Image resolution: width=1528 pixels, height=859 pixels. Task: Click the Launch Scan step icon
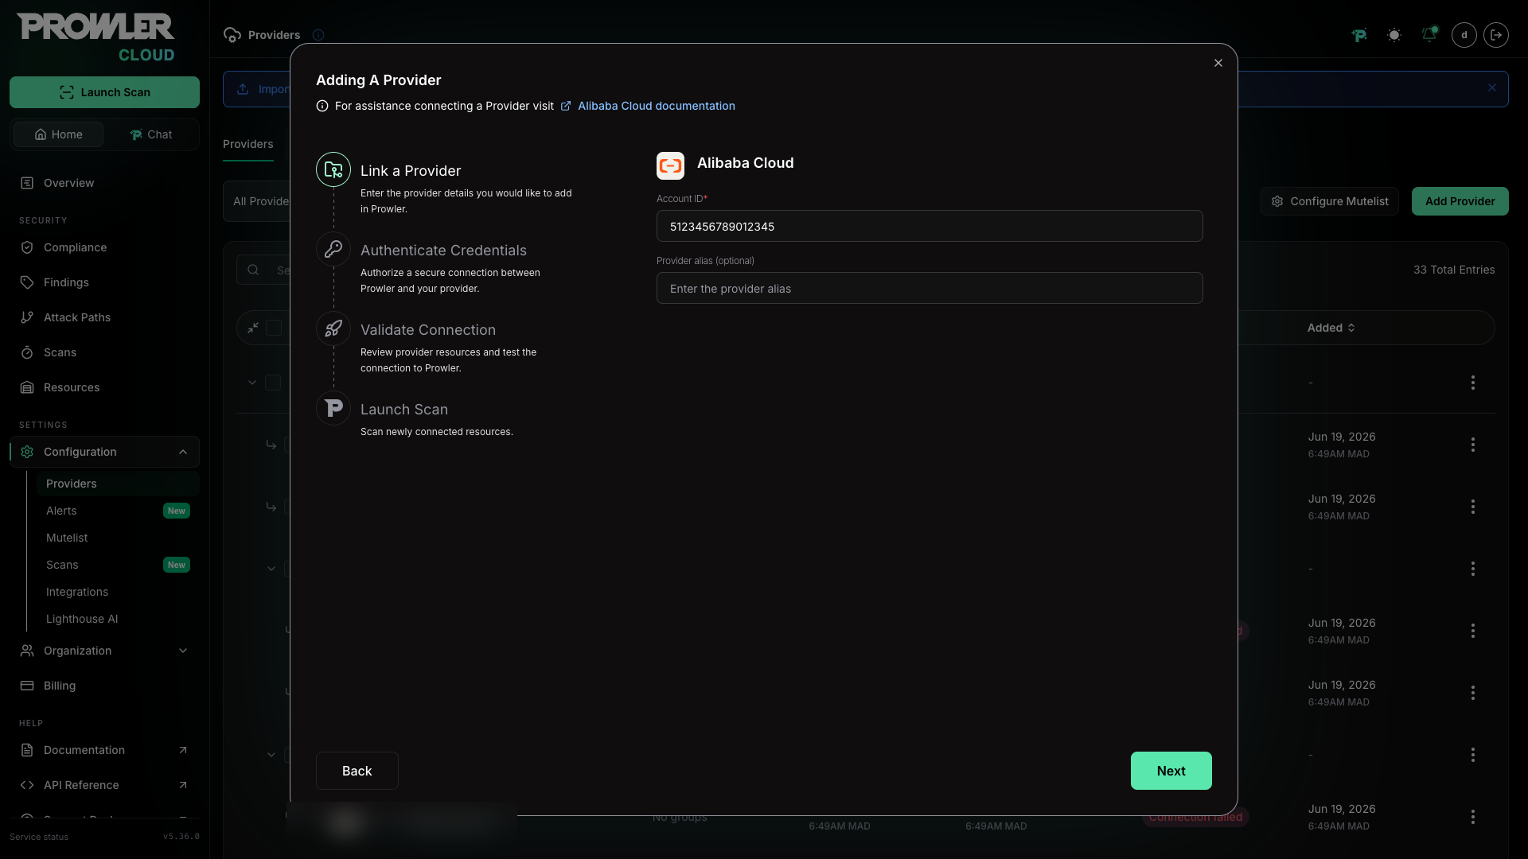tap(333, 408)
